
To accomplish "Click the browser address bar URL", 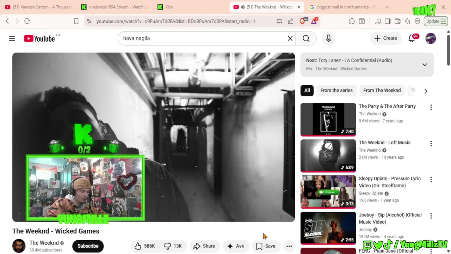I will pyautogui.click(x=176, y=21).
